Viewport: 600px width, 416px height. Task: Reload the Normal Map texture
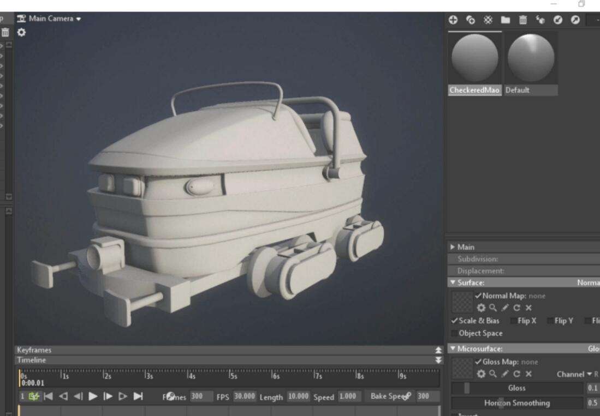tap(517, 308)
